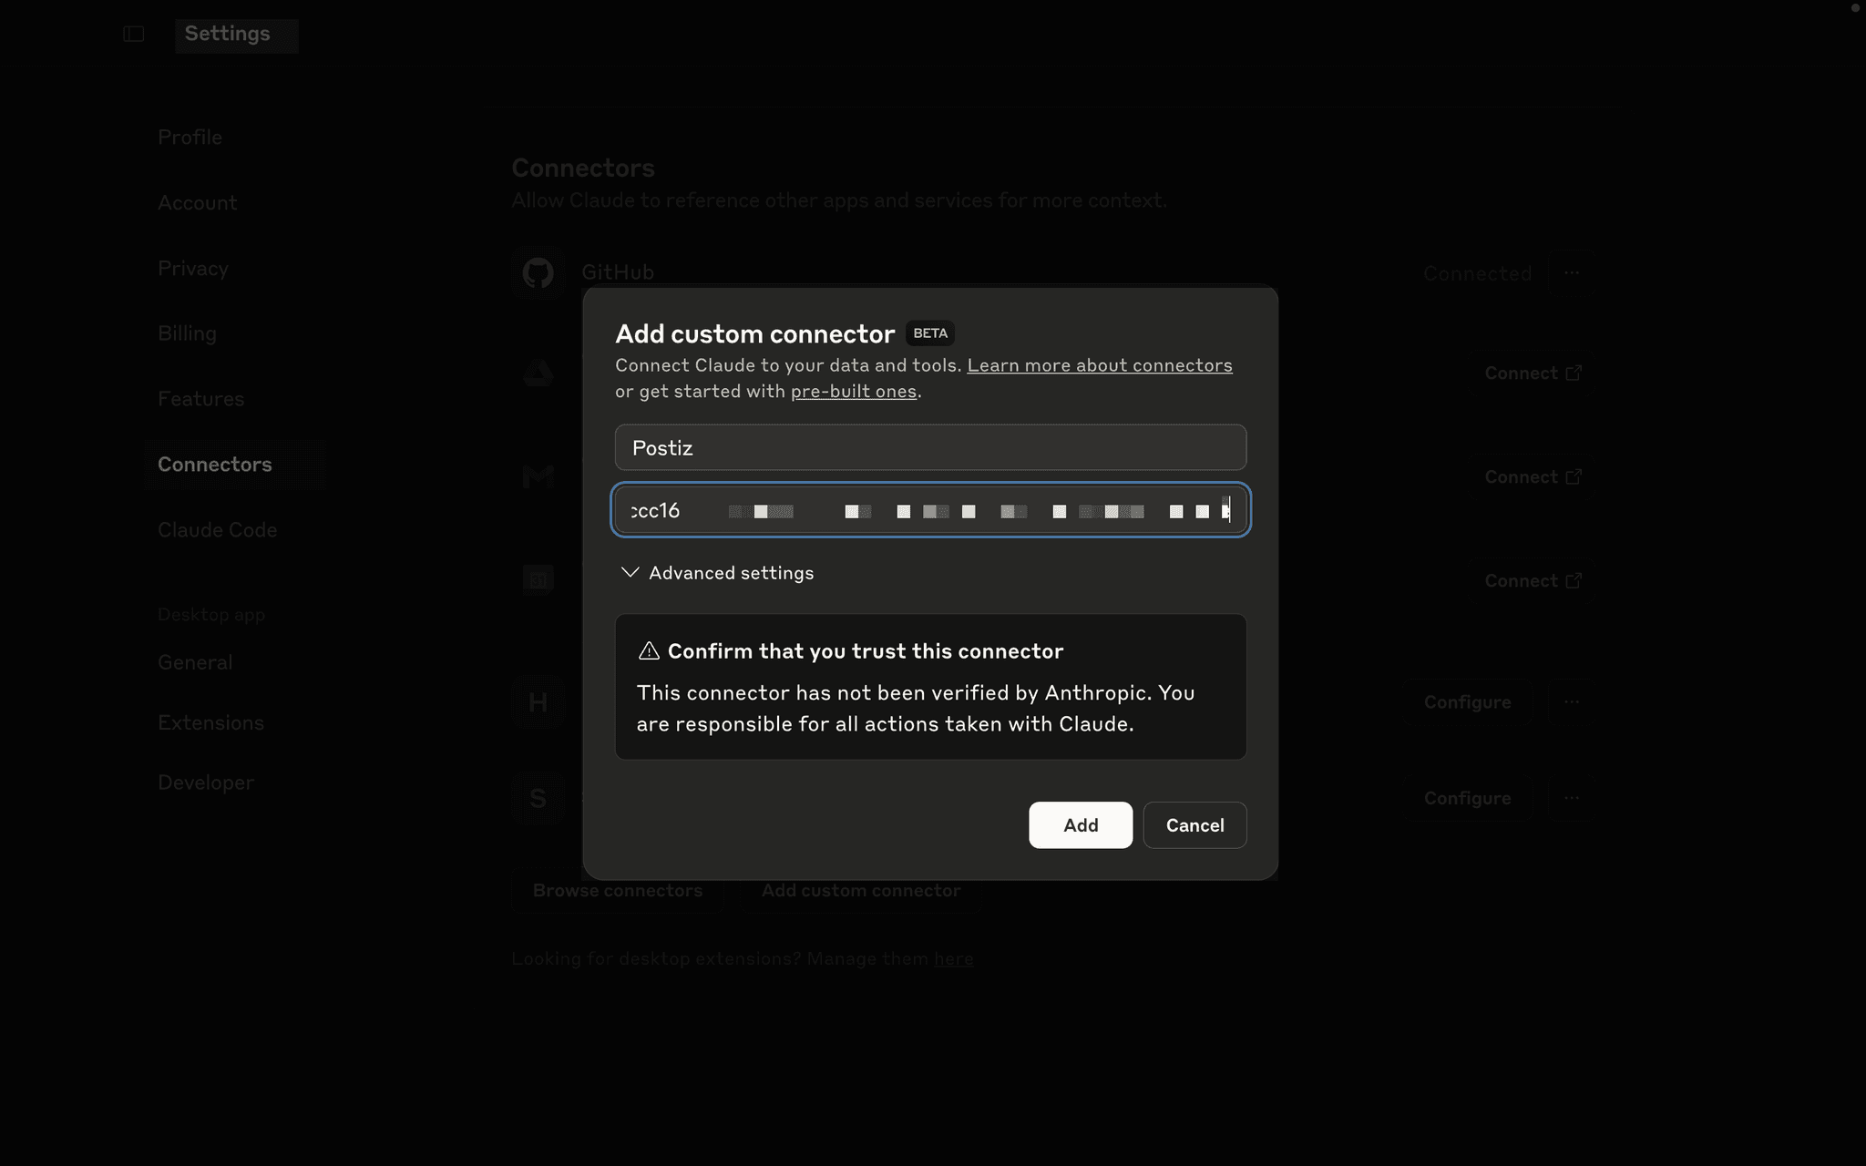Viewport: 1866px width, 1166px height.
Task: Configure the H connector
Action: [x=1467, y=701]
